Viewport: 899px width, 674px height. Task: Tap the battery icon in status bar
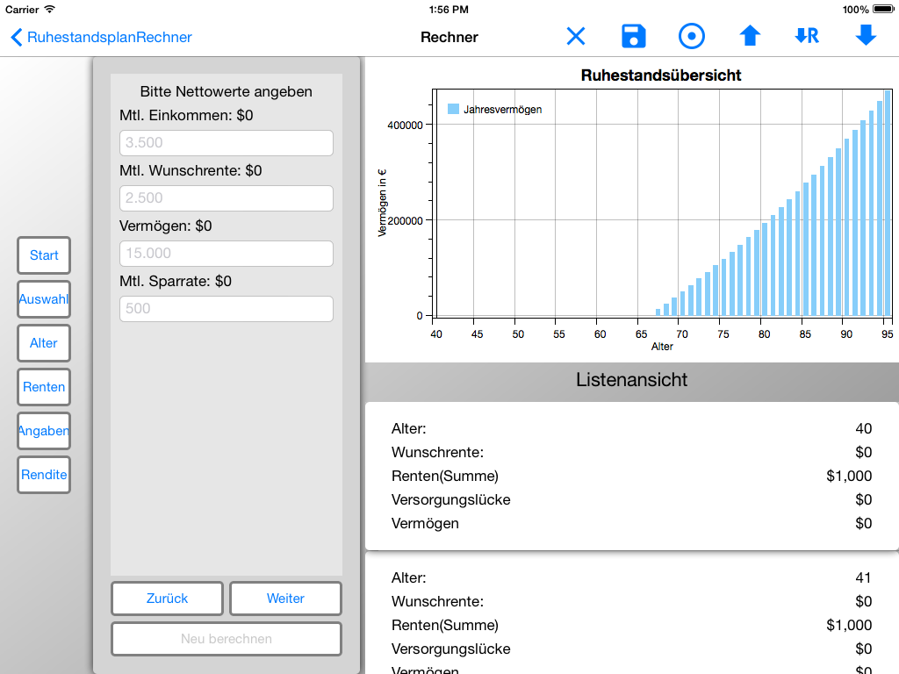coord(883,9)
